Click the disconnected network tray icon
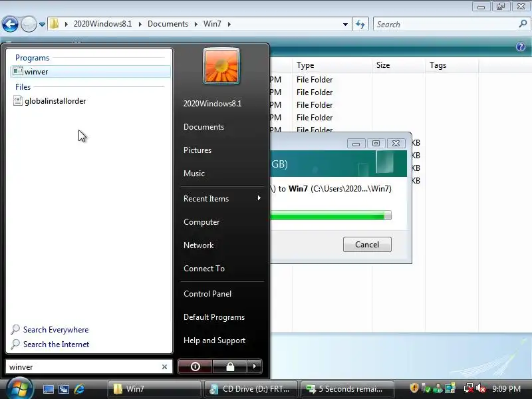The width and height of the screenshot is (532, 399). (x=469, y=388)
